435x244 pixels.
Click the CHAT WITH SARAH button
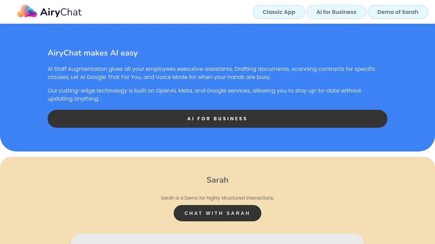click(x=217, y=213)
